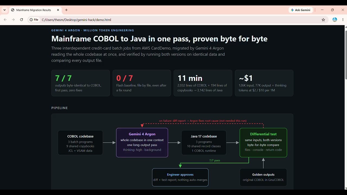Click the 11 min stat value
Viewport: 347px width, 195px height.
point(190,78)
